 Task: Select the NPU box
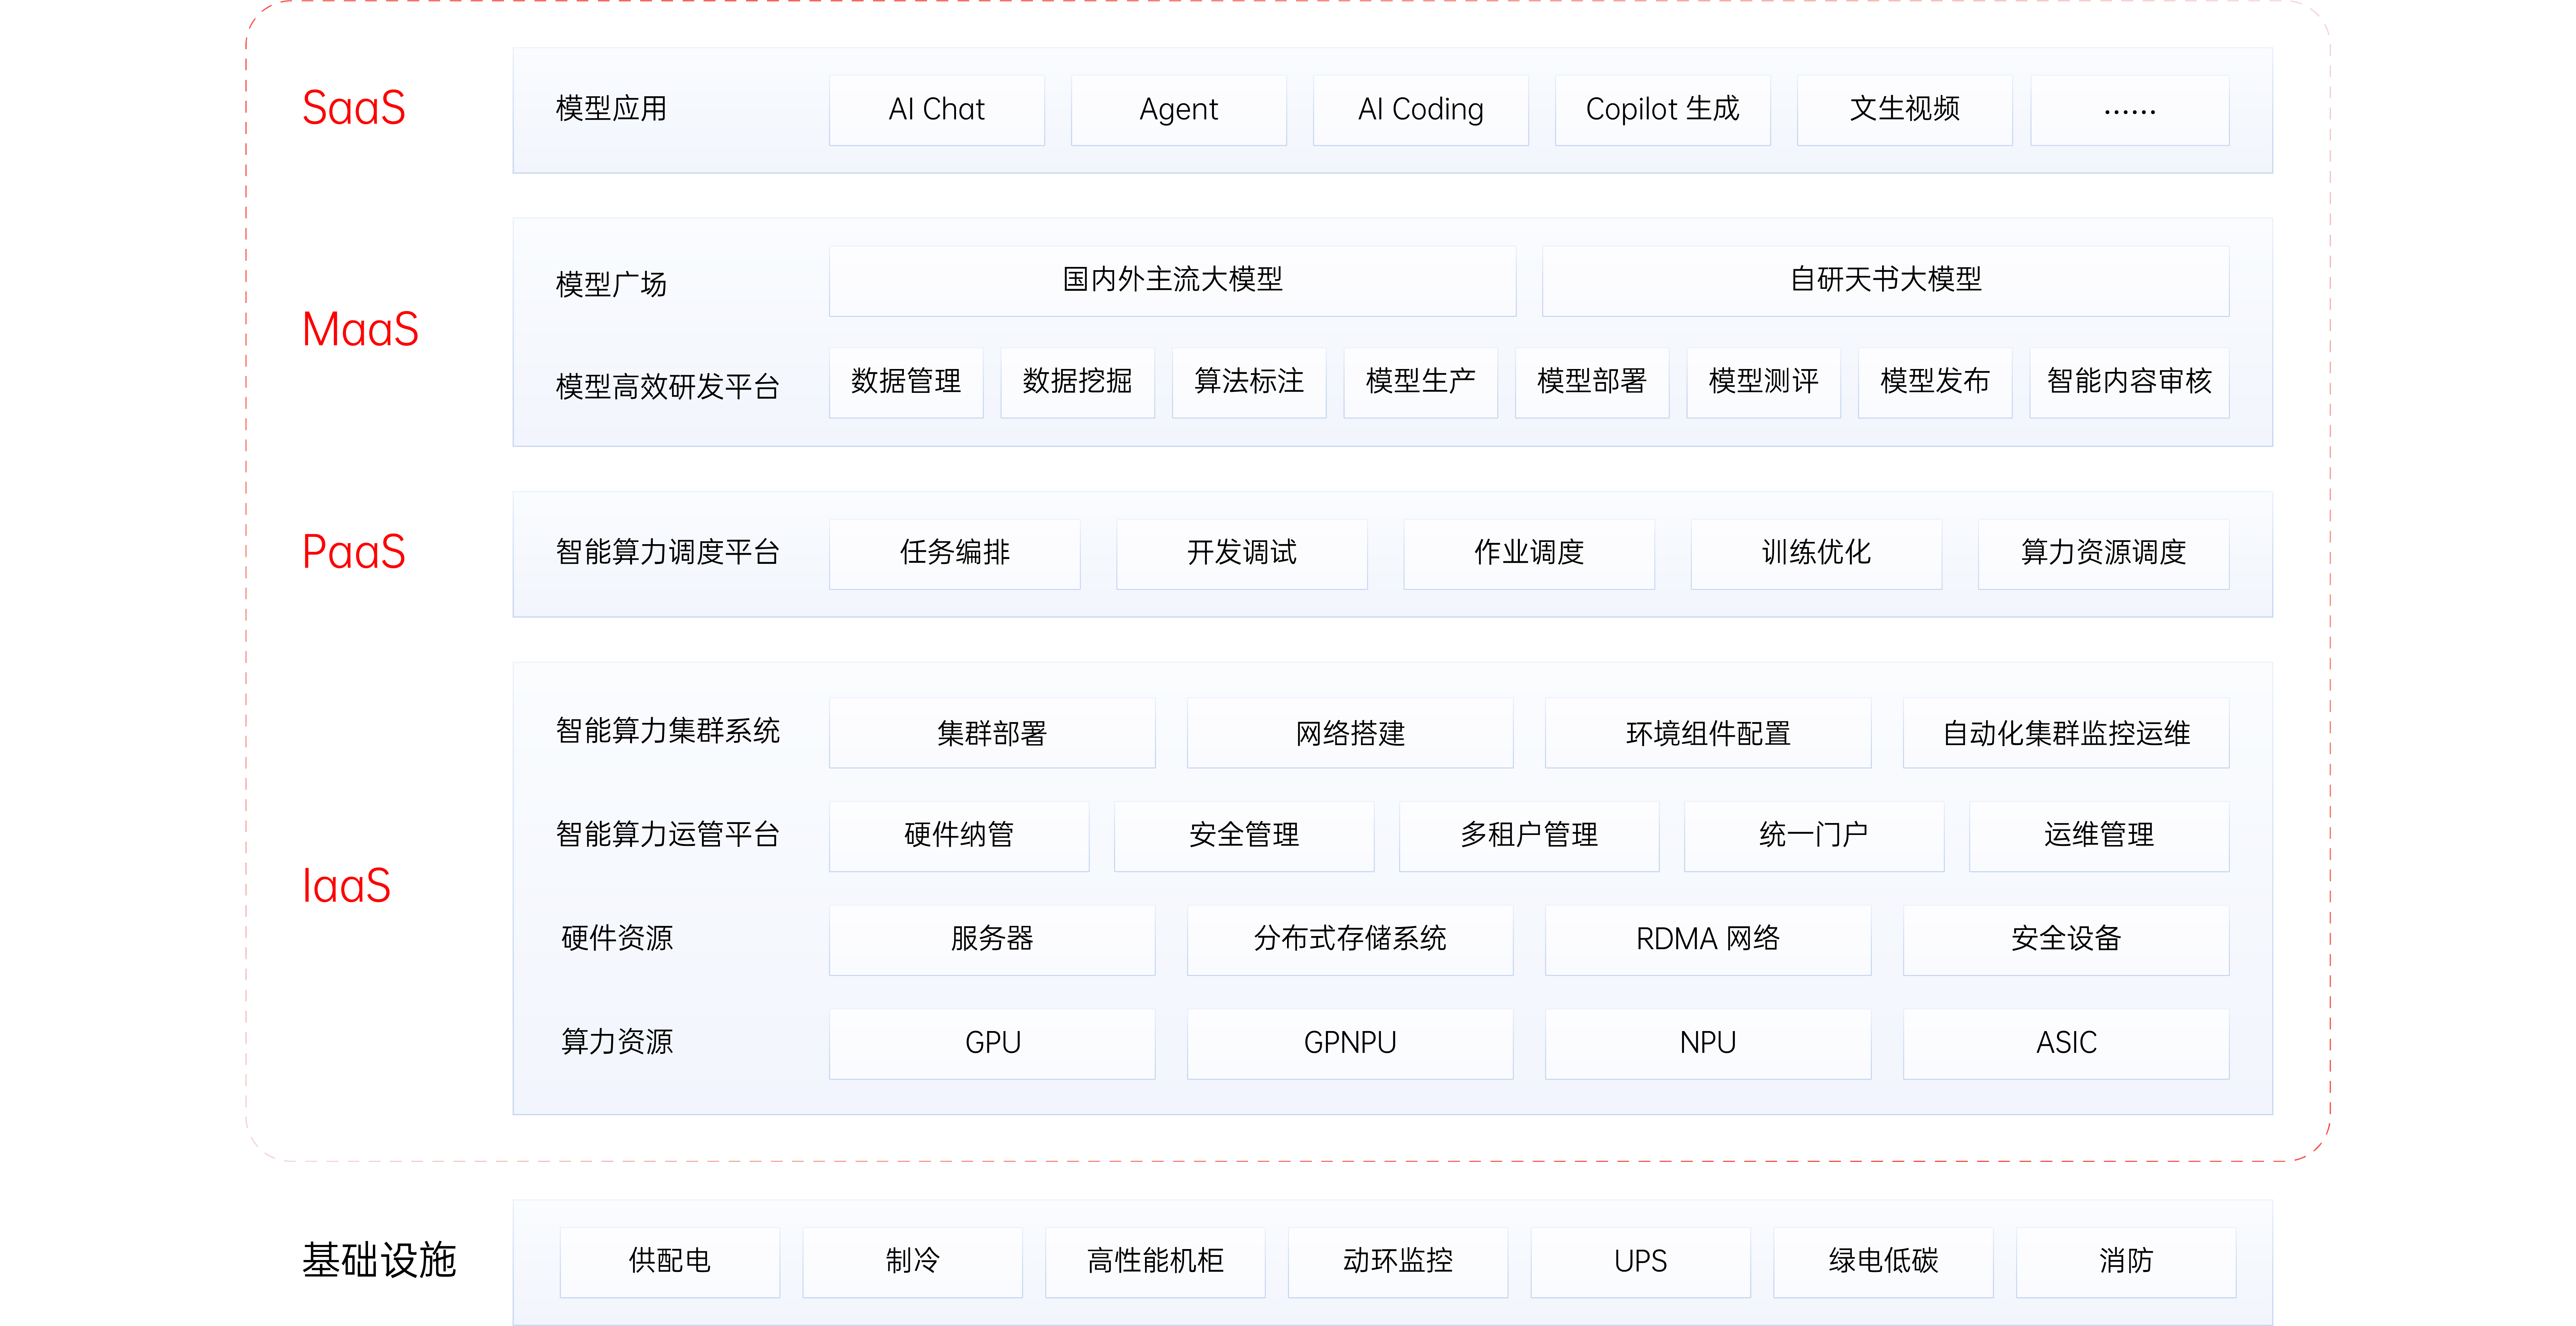pyautogui.click(x=1708, y=1044)
